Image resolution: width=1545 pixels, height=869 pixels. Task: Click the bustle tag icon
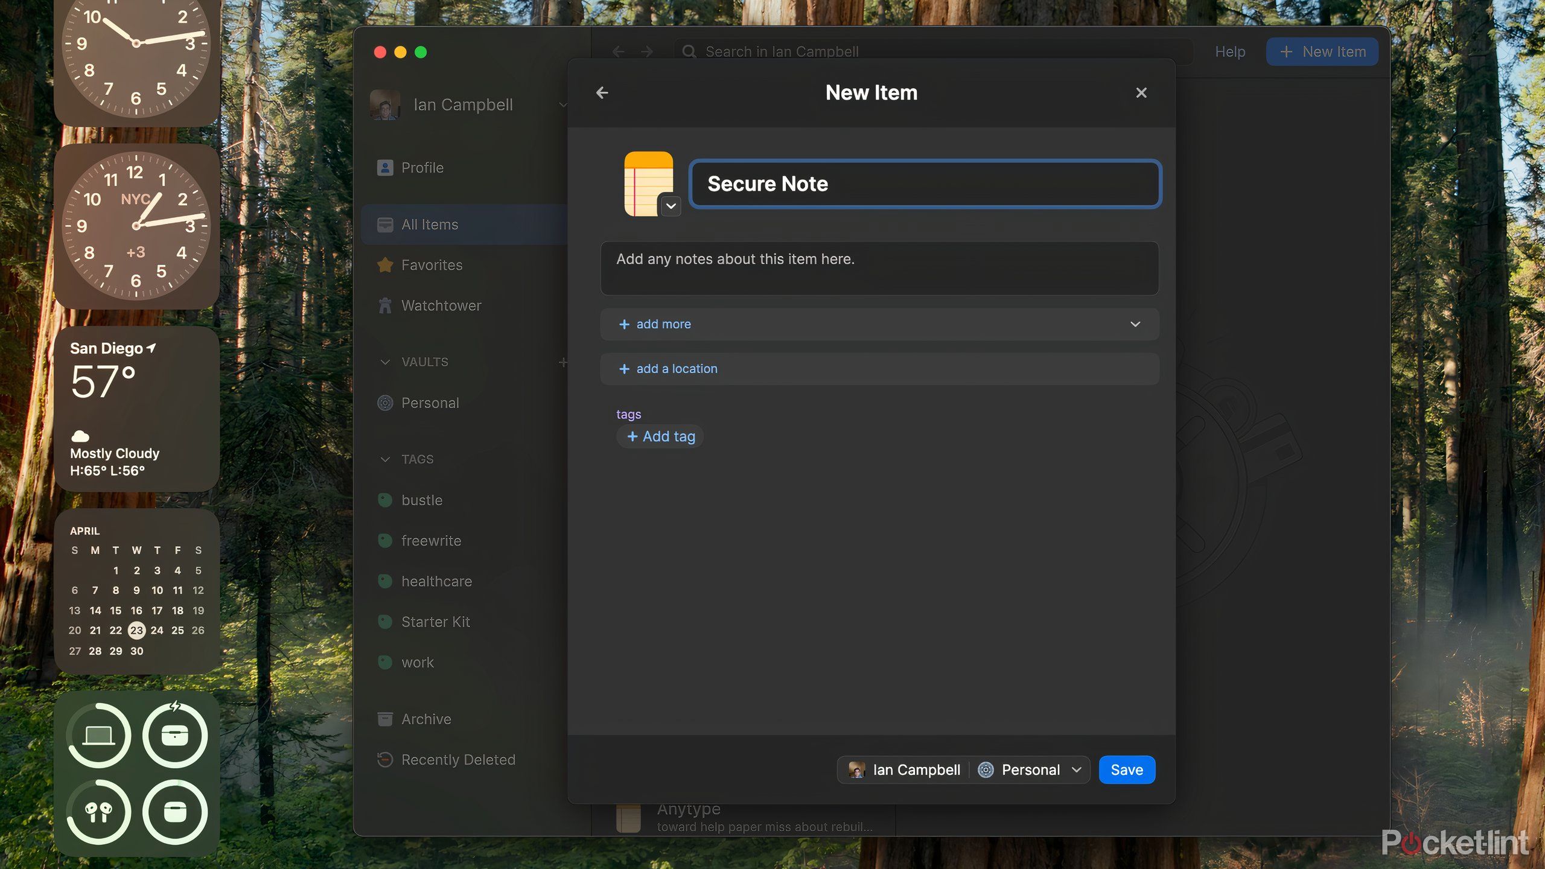coord(385,500)
